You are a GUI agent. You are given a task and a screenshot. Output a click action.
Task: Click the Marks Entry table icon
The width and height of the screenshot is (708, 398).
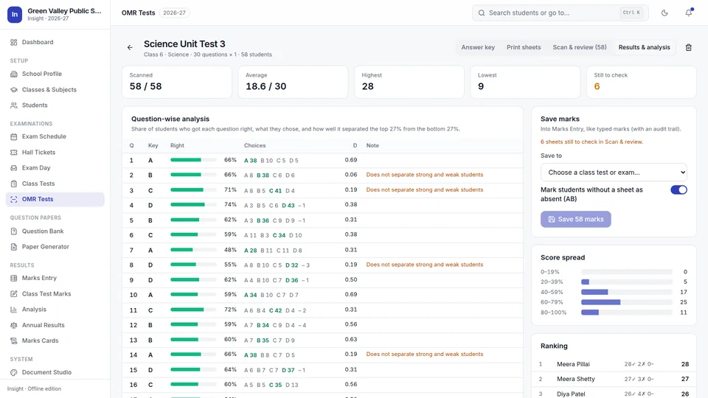13,278
